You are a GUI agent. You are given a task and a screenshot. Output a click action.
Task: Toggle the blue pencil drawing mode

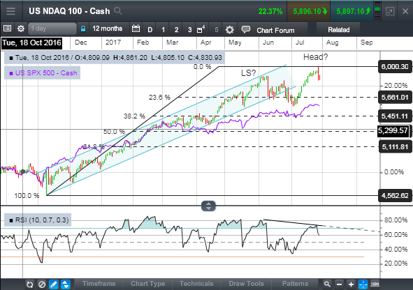point(54,284)
